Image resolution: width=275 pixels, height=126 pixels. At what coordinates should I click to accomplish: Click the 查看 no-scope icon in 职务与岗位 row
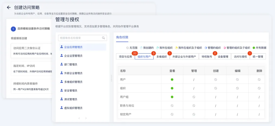coord(172,105)
